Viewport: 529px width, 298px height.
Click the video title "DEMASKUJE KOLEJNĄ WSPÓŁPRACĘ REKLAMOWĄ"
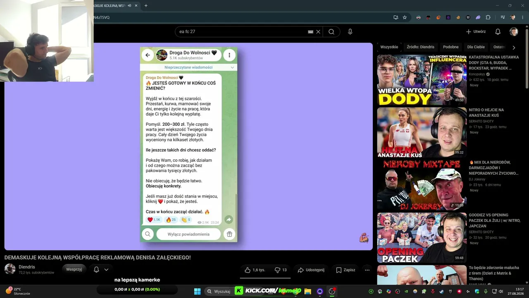coord(98,257)
